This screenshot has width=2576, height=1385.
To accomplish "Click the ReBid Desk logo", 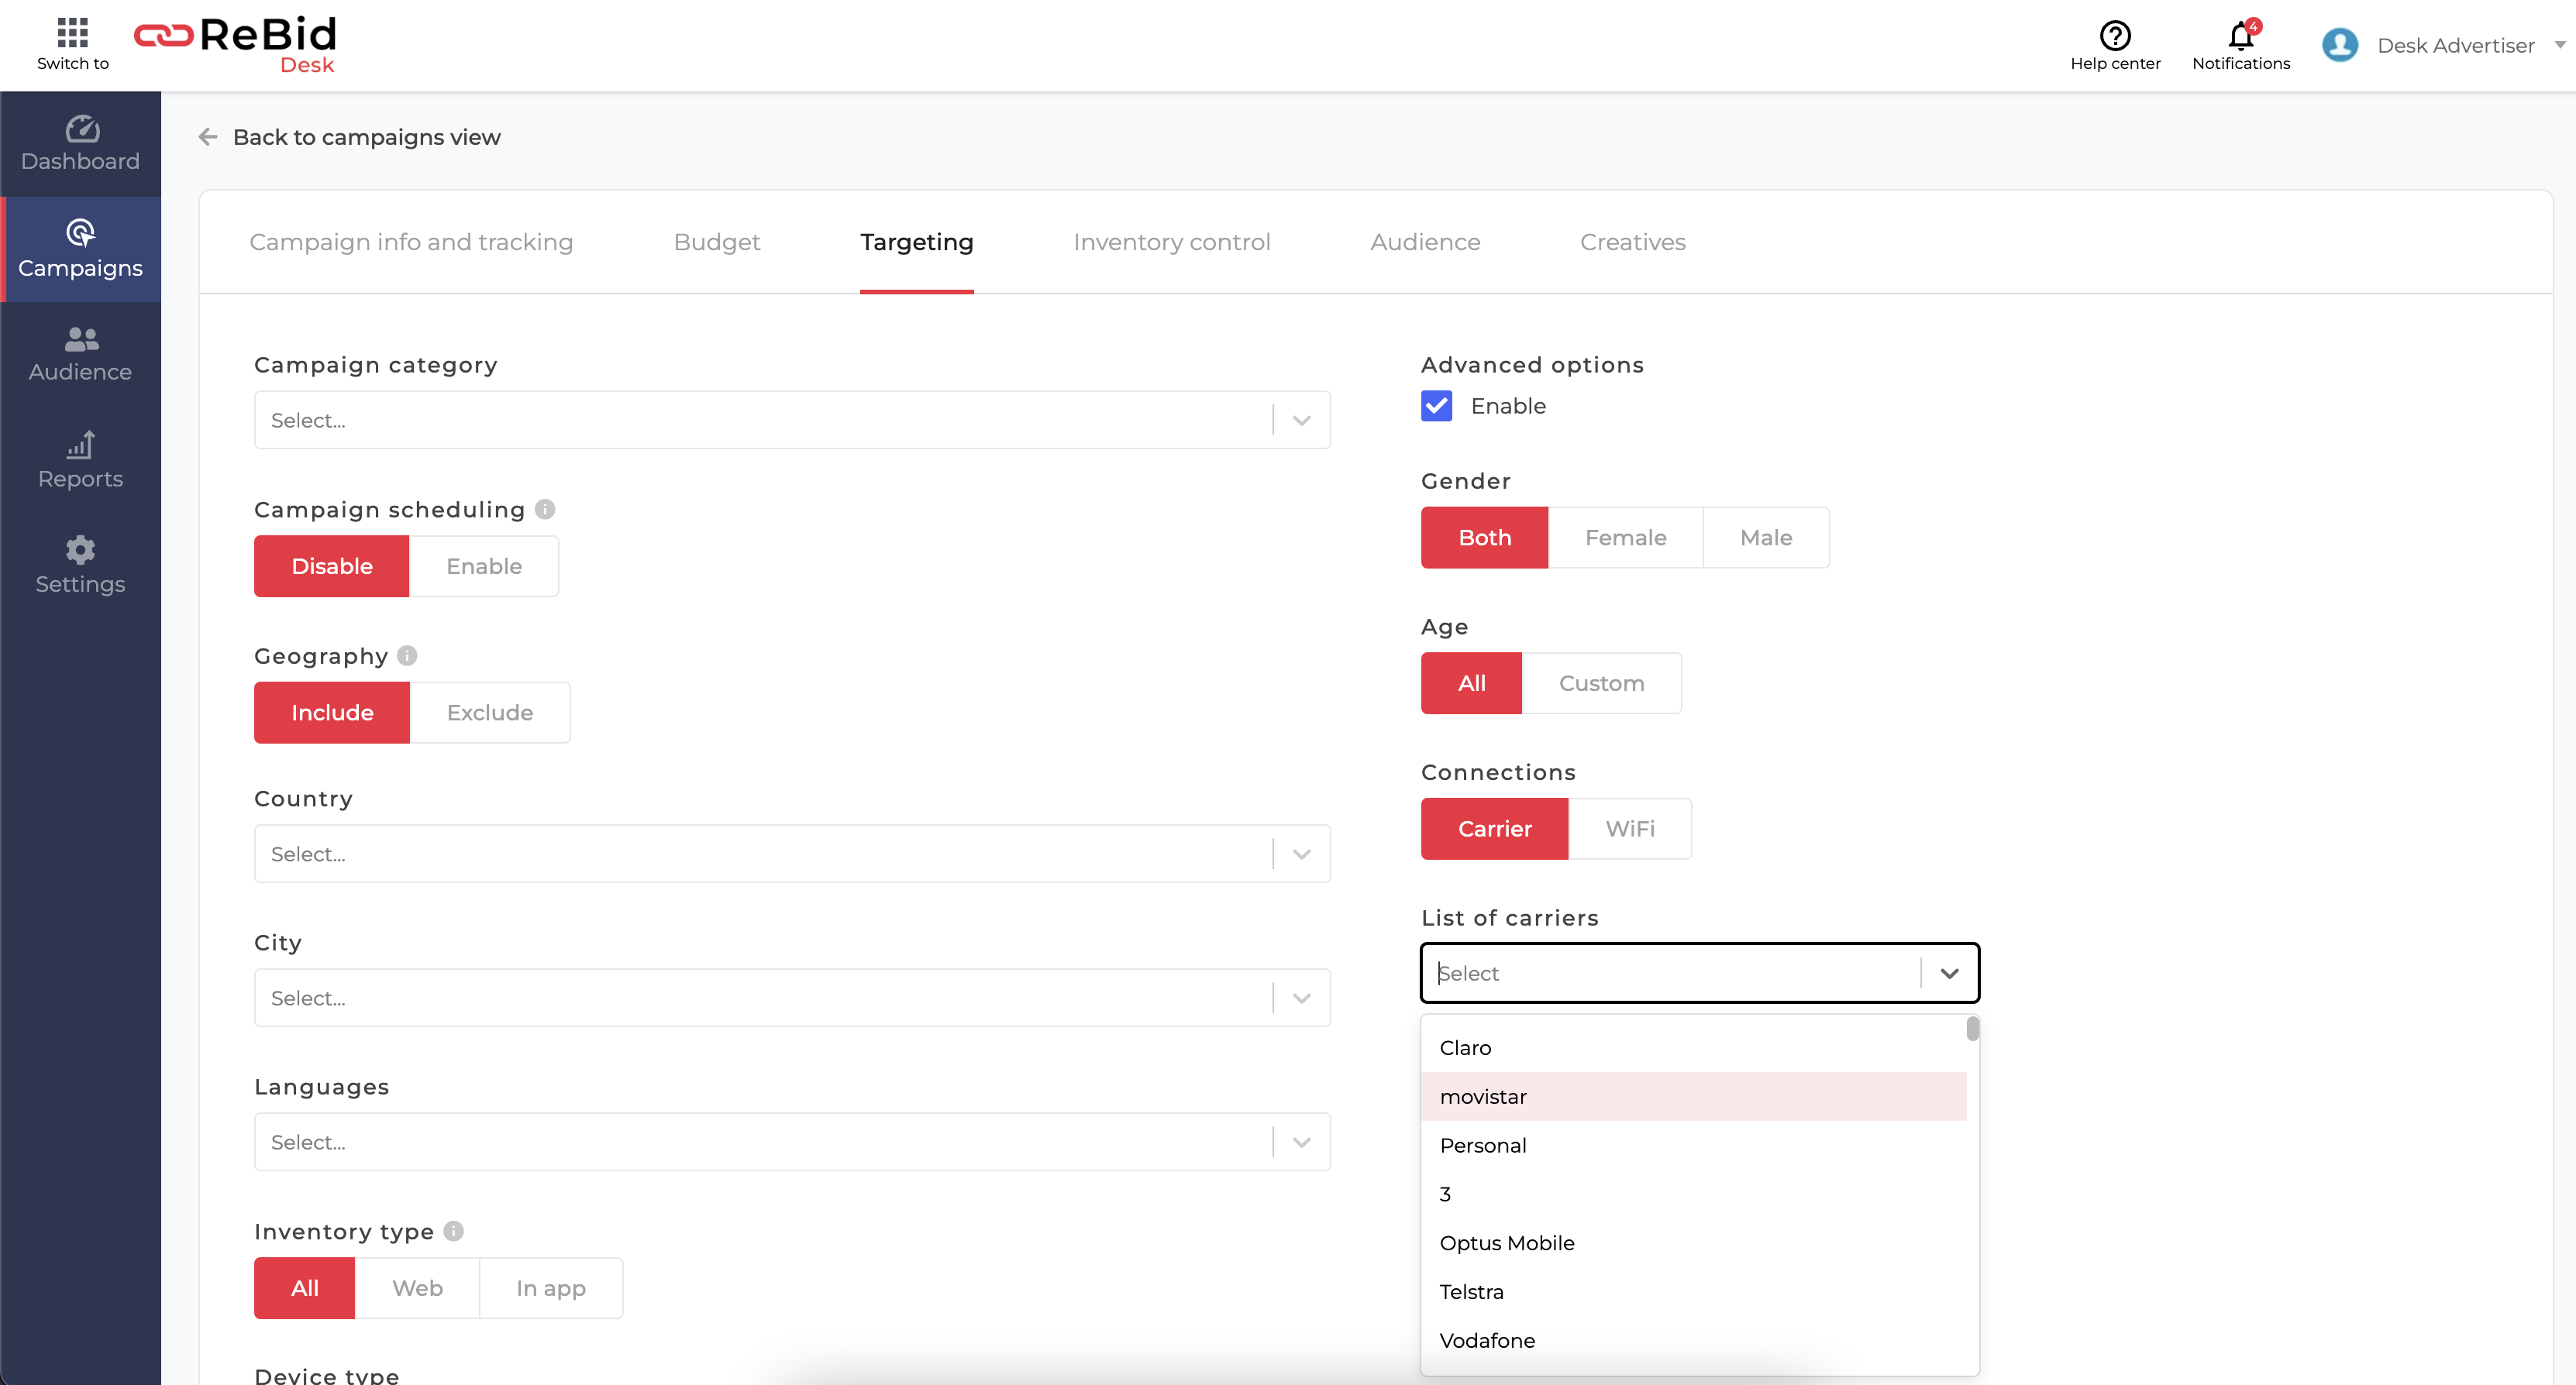I will (x=236, y=45).
